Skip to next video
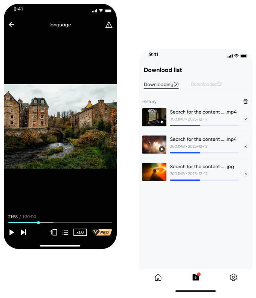The width and height of the screenshot is (256, 298). [24, 232]
